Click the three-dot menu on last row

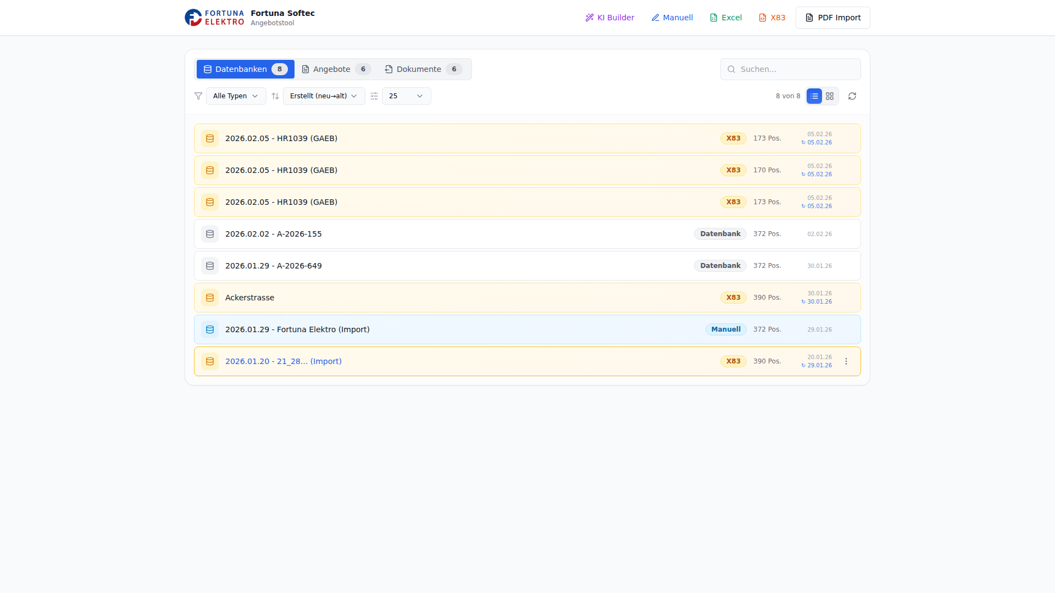point(846,361)
